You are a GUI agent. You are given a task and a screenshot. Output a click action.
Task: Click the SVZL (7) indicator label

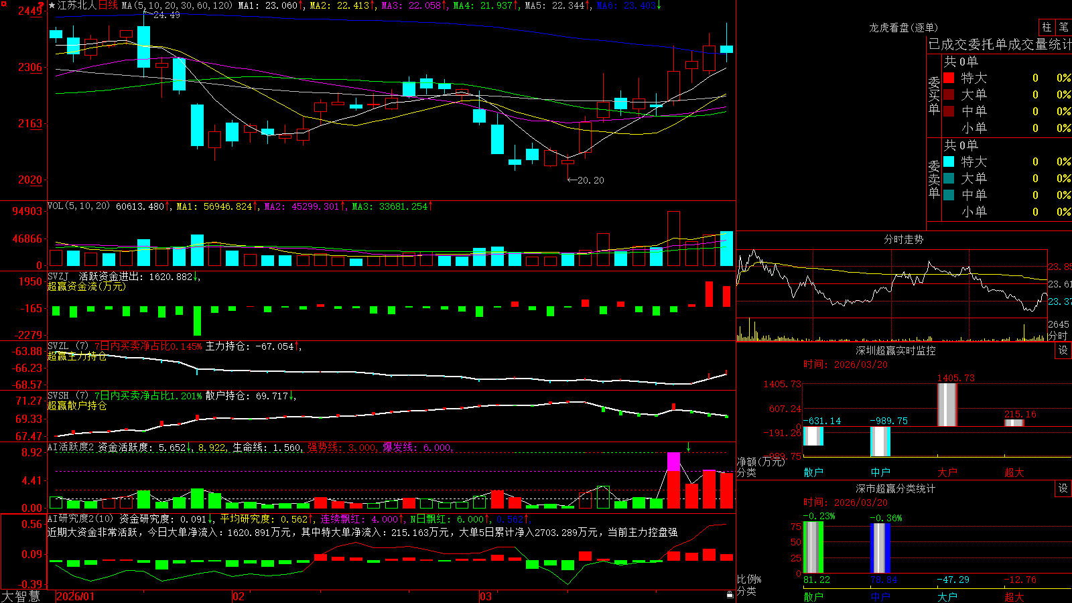pos(68,346)
